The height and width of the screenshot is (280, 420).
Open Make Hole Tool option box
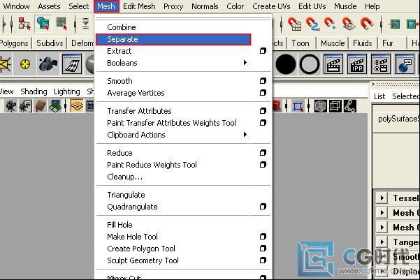click(263, 237)
